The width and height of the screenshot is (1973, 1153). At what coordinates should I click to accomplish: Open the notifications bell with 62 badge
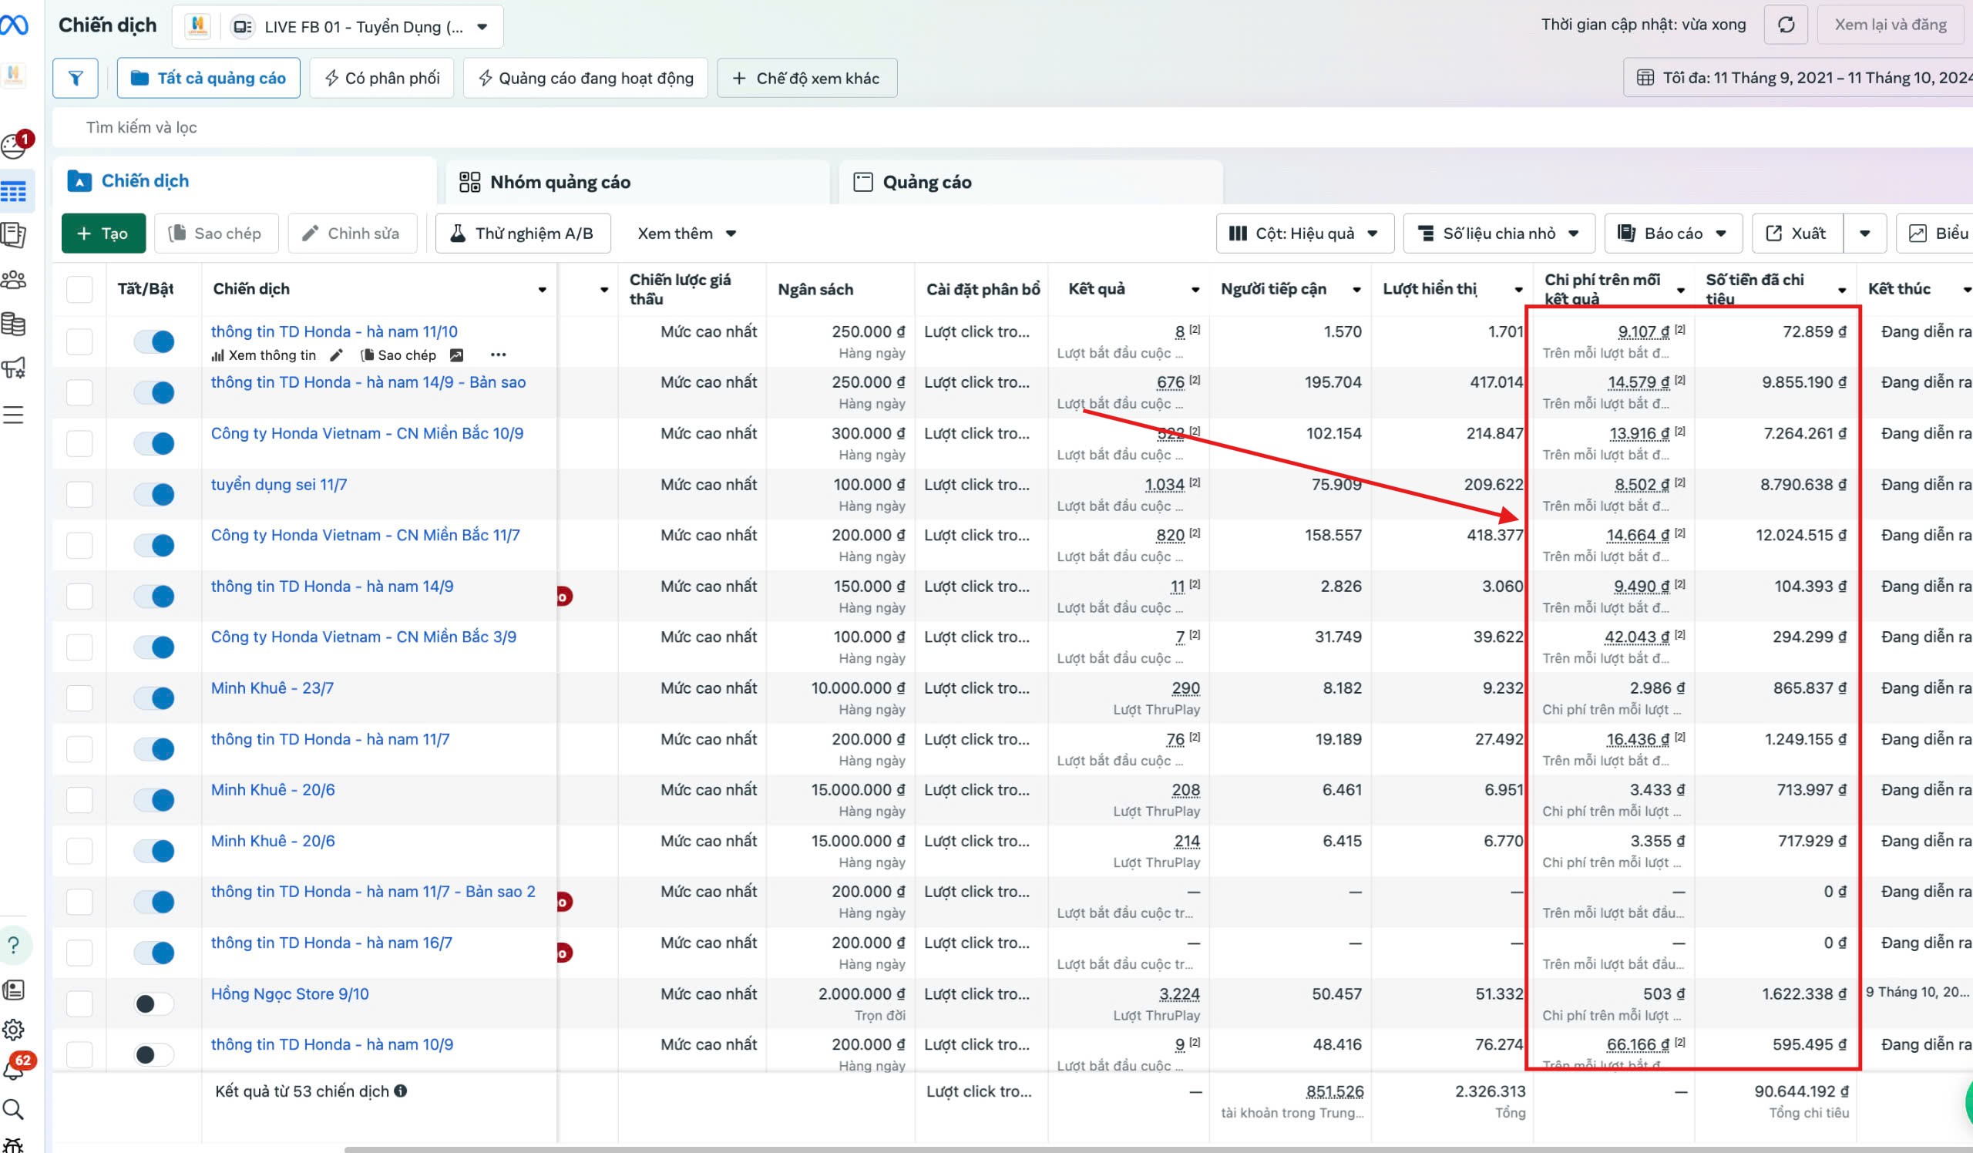[14, 1068]
